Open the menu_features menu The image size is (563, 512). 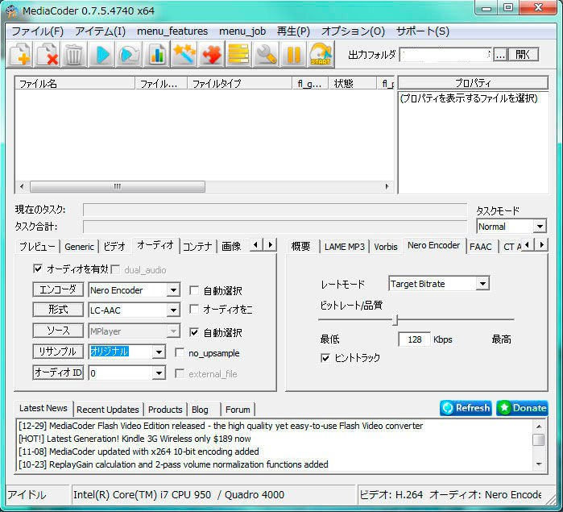[x=172, y=31]
